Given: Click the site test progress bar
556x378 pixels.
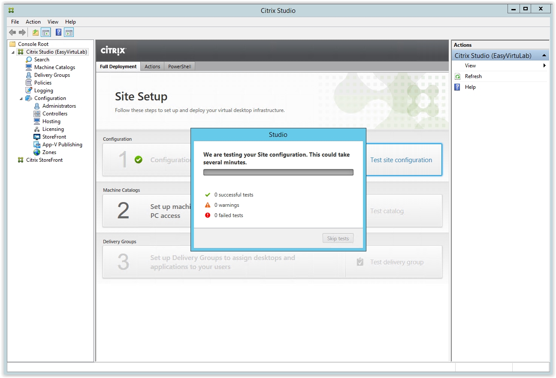Looking at the screenshot, I should 278,172.
